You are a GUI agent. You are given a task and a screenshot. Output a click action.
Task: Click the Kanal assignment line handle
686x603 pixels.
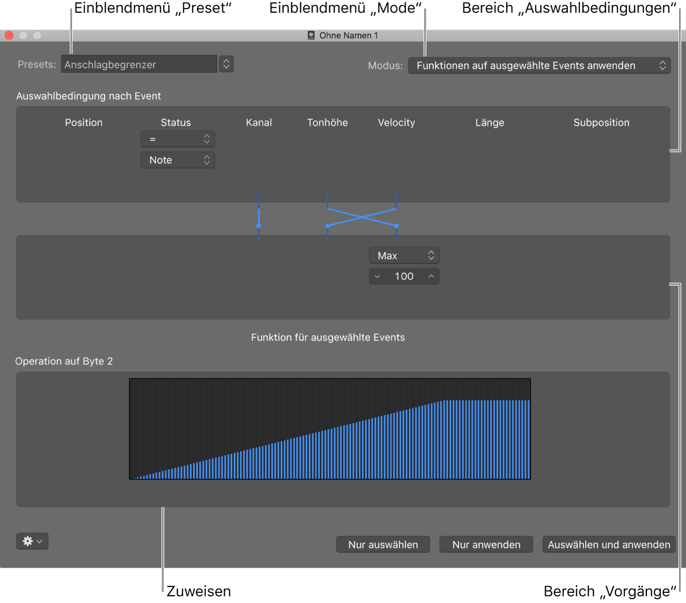[259, 226]
